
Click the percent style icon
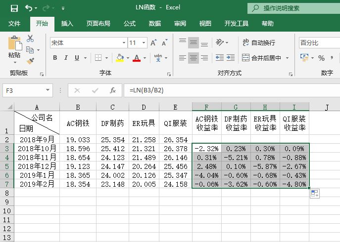(x=321, y=58)
